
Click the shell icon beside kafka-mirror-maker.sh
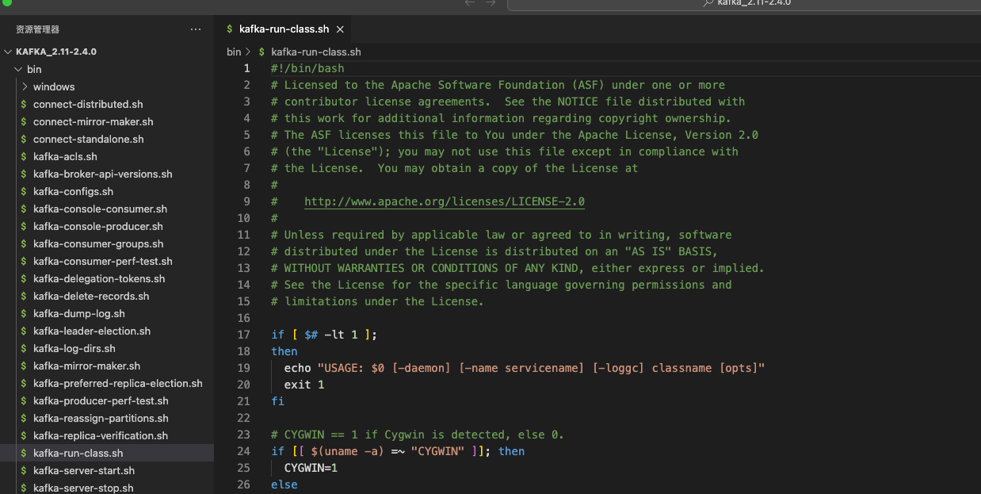pos(24,366)
